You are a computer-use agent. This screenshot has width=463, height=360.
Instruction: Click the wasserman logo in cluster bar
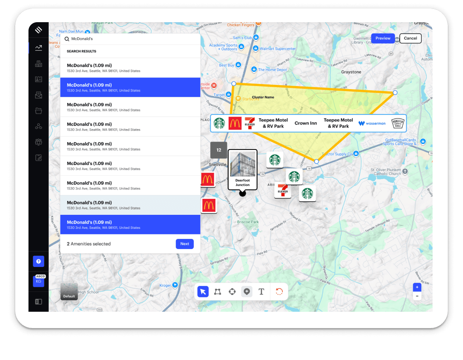[x=372, y=123]
